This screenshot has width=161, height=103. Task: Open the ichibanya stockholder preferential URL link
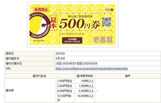click(92, 68)
